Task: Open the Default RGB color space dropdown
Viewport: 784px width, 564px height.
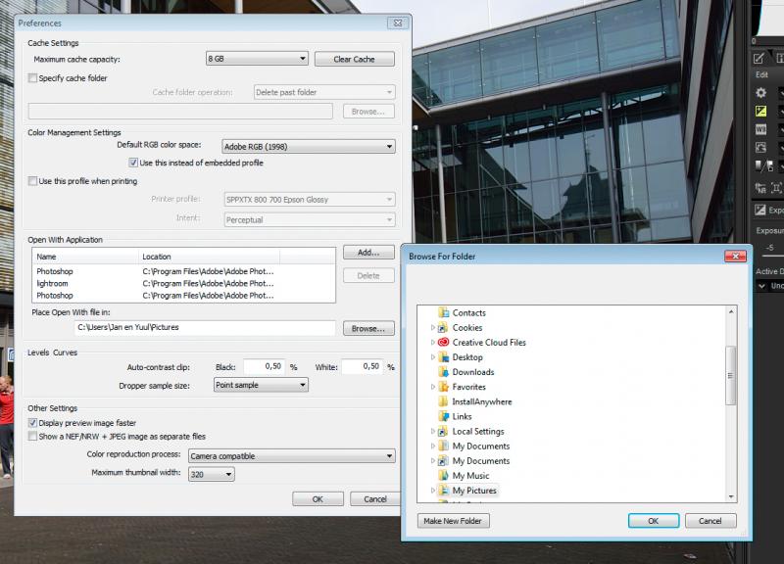Action: 308,146
